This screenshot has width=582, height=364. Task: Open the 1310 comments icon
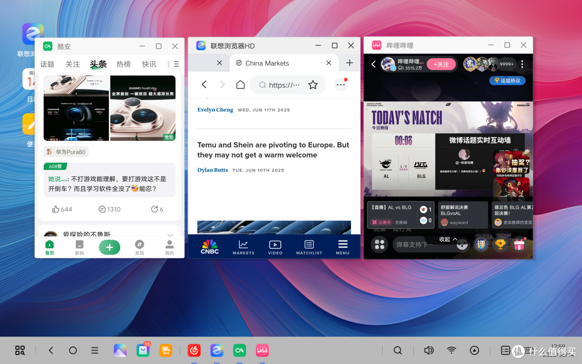109,209
